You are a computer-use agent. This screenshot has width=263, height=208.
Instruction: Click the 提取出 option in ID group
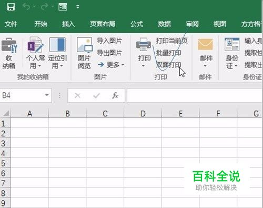click(x=253, y=65)
